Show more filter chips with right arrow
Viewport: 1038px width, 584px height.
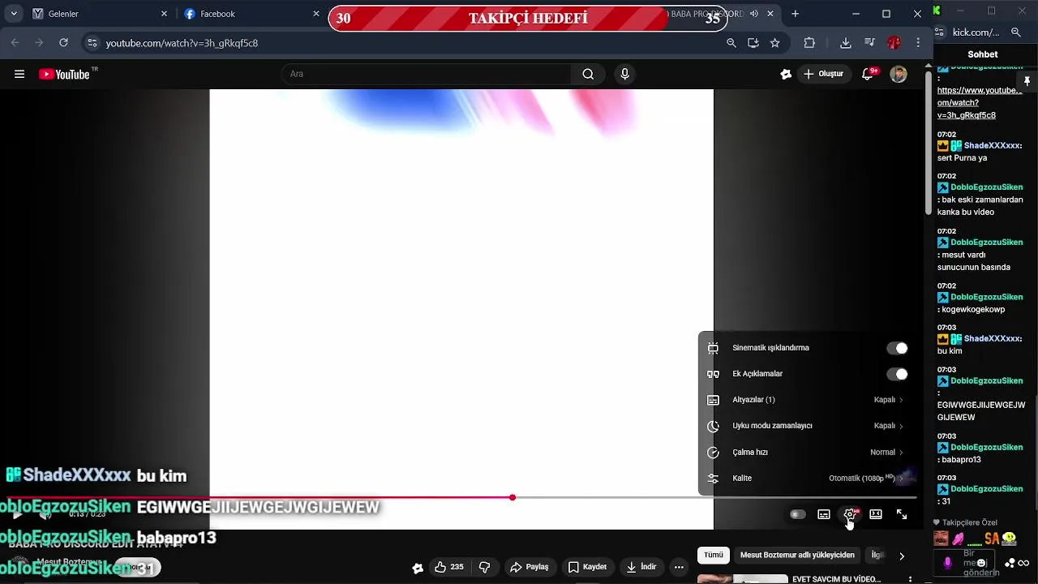tap(902, 556)
